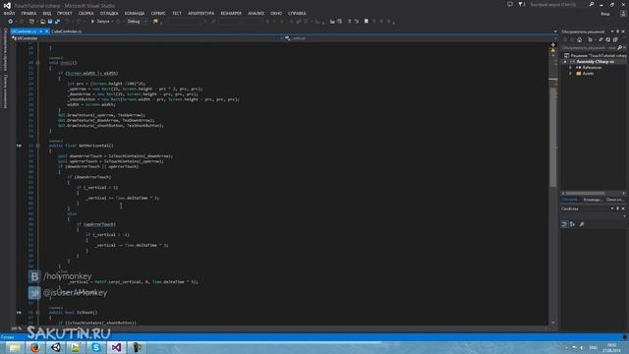The width and height of the screenshot is (629, 354).
Task: Click the Solution Explorer horizontal scrollbar thumb
Action: pos(585,194)
